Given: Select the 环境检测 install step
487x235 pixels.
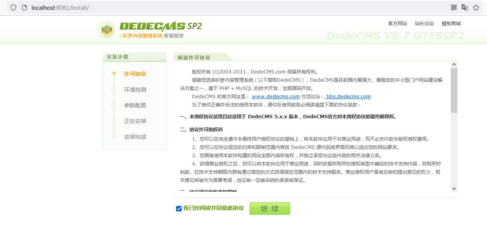Looking at the screenshot, I should pos(135,90).
